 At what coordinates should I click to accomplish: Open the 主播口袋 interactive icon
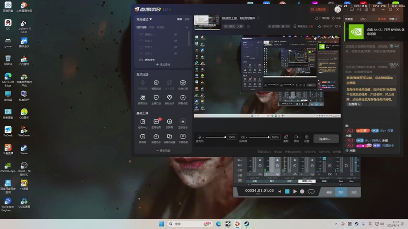156,99
